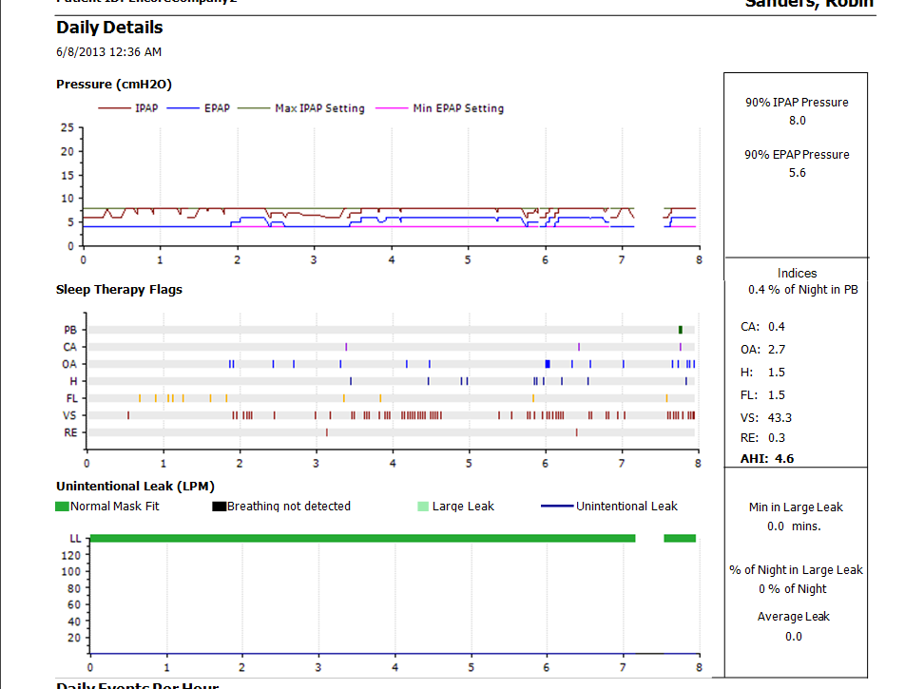The height and width of the screenshot is (689, 905).
Task: Click the Average Leak label
Action: (793, 617)
